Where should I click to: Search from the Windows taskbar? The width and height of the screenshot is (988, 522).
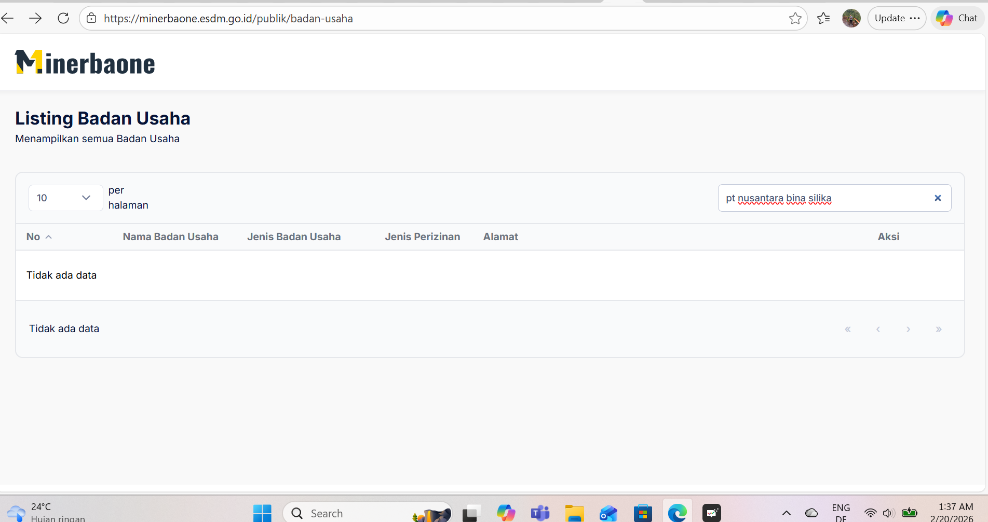point(368,513)
